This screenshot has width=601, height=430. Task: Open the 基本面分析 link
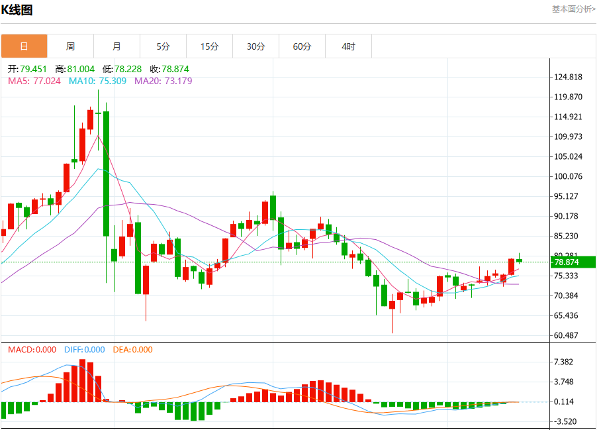[574, 9]
